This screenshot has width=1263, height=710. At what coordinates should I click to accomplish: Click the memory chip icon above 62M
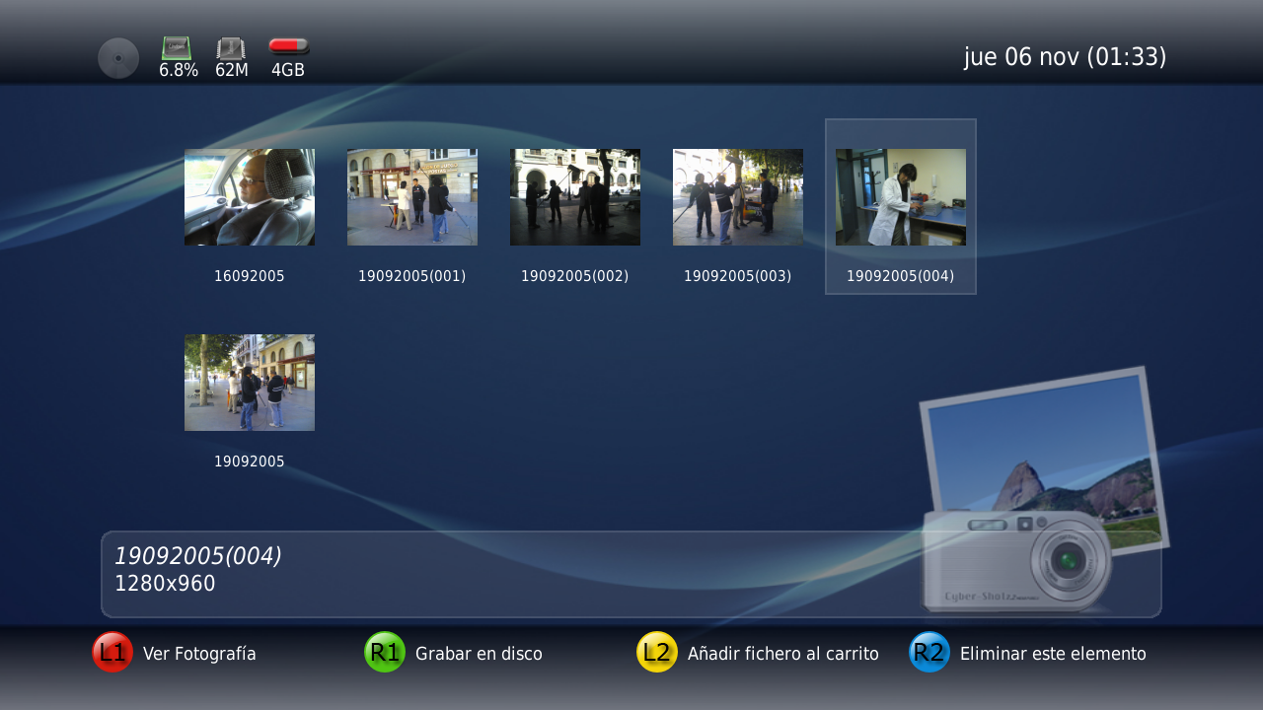click(231, 48)
